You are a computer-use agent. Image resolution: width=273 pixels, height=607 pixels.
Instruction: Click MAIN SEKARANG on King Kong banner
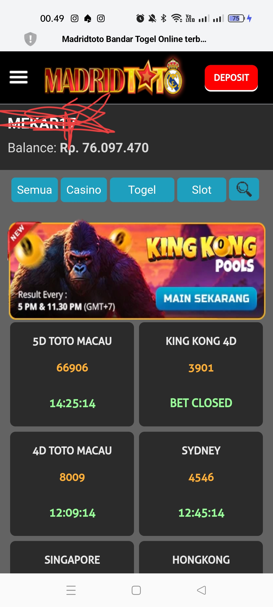tap(206, 299)
